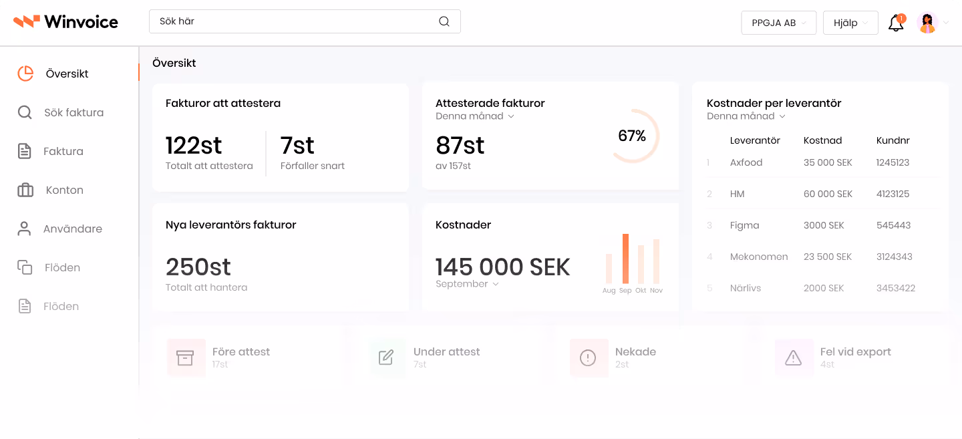Click the Under attest edit icon

coord(387,357)
